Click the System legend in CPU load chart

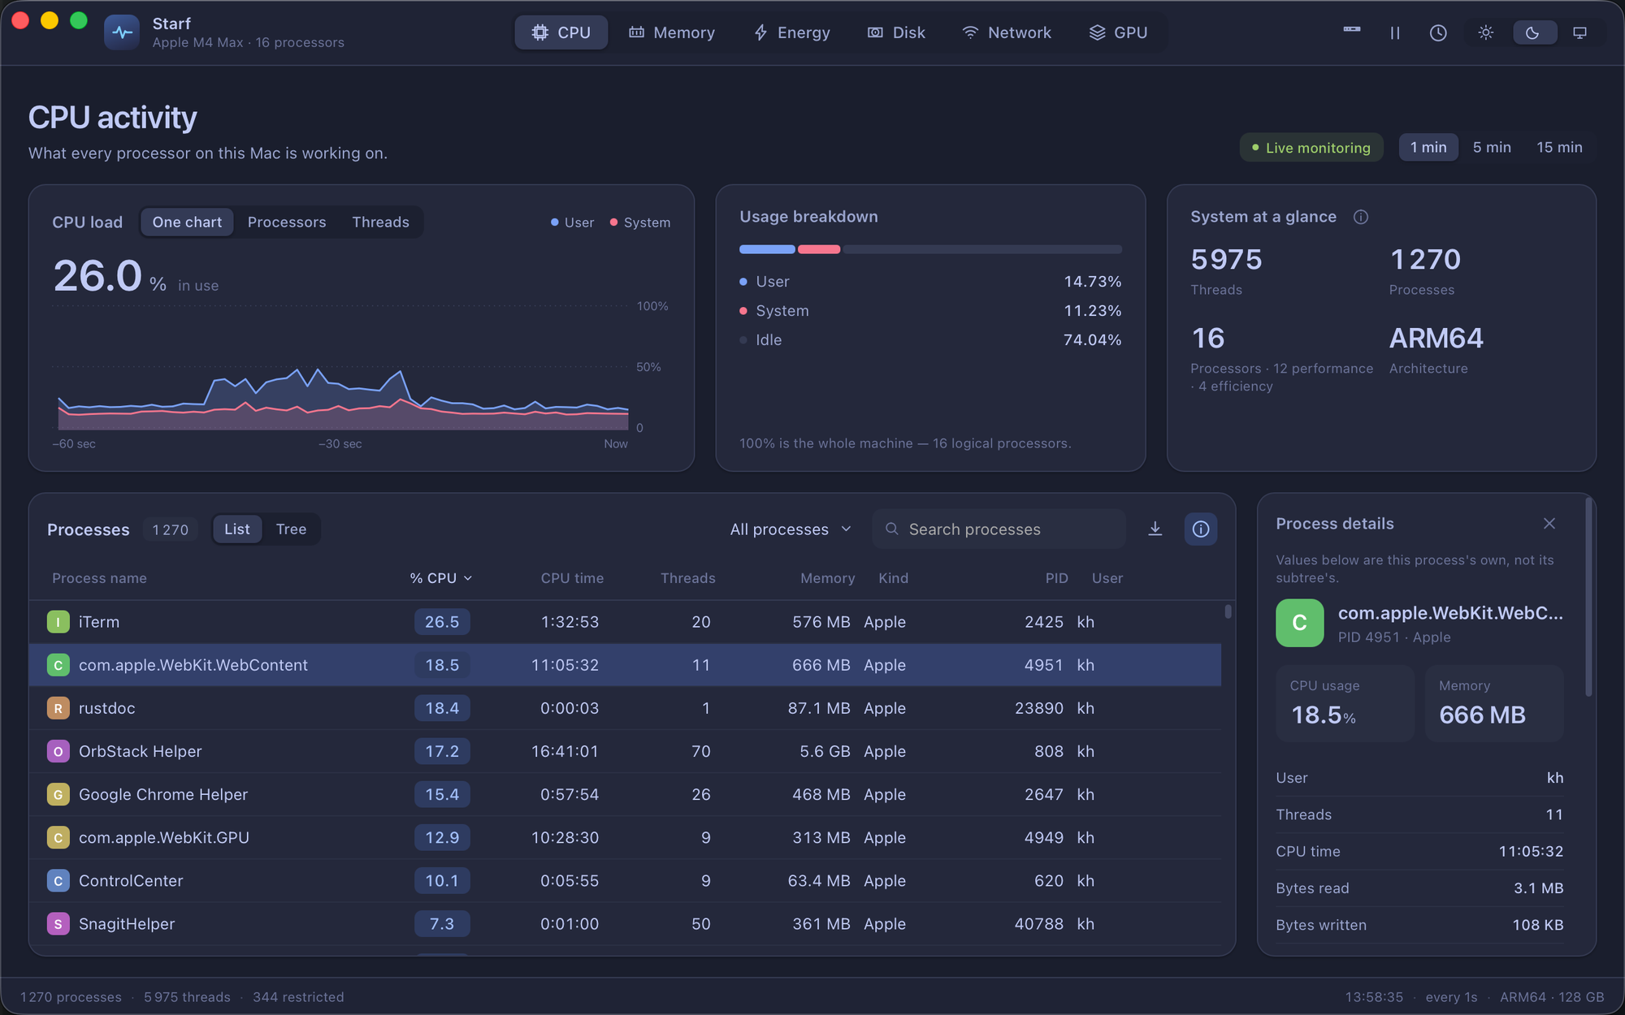(x=640, y=222)
